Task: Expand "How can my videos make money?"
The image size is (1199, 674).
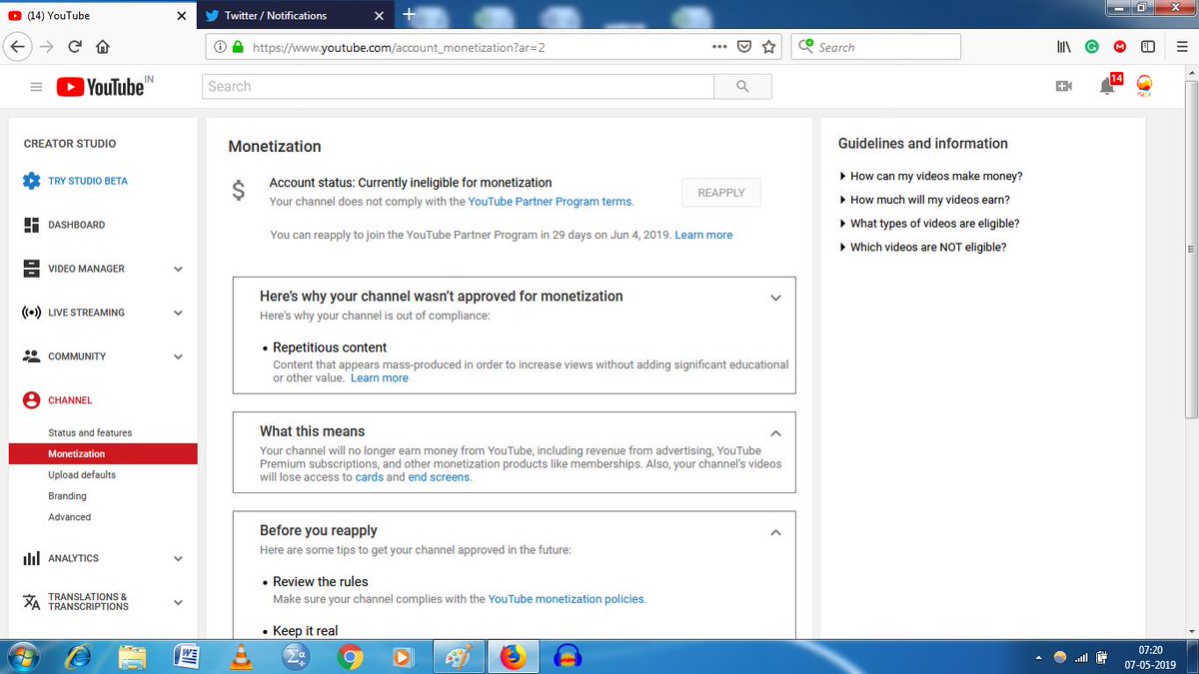Action: (x=931, y=176)
